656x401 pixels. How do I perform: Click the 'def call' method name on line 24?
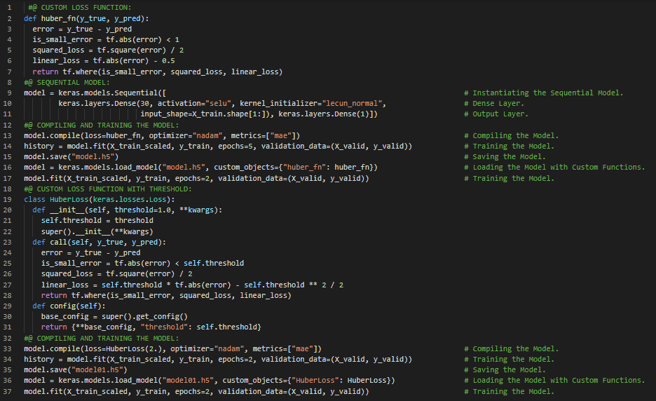(x=58, y=242)
